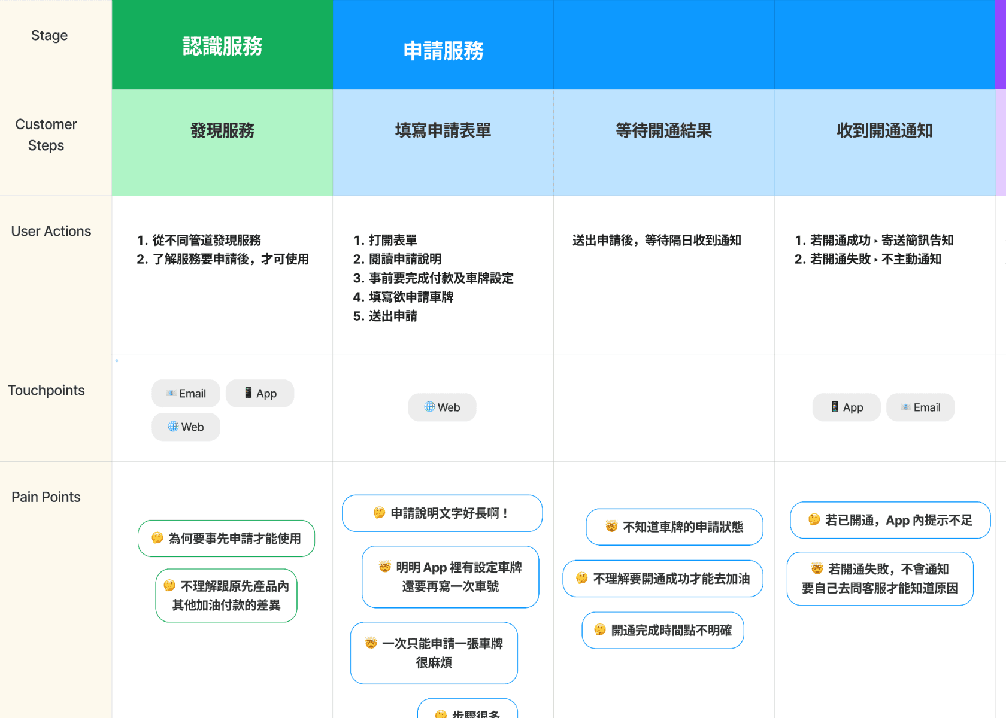Click the Email envelope icon under 收到開通通知
The width and height of the screenshot is (1006, 718).
(x=906, y=407)
